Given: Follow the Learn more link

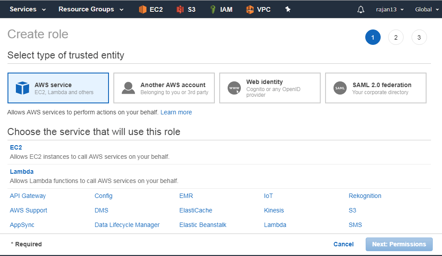Looking at the screenshot, I should click(x=176, y=113).
